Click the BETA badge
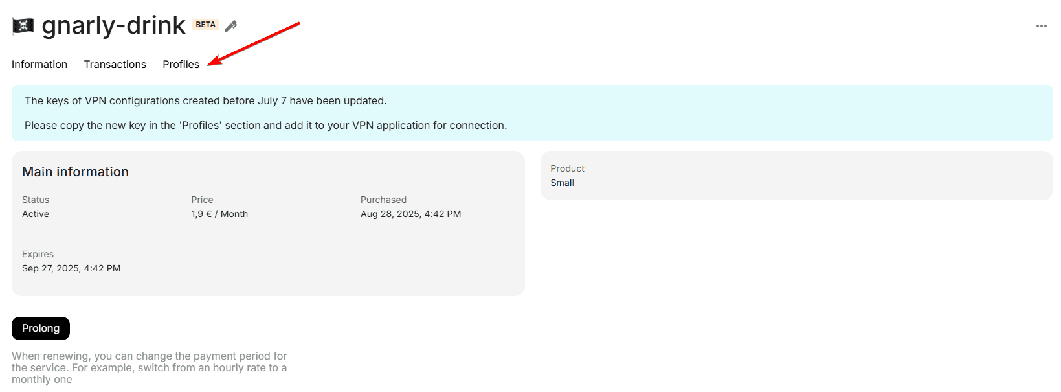This screenshot has width=1061, height=392. [205, 25]
